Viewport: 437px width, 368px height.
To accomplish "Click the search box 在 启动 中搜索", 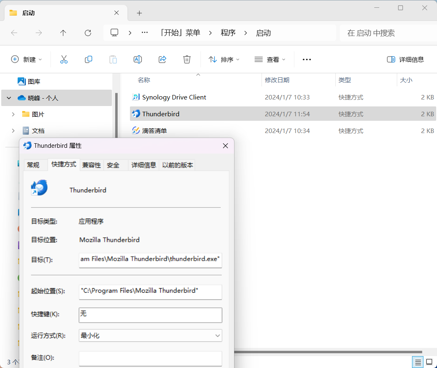I will 389,33.
